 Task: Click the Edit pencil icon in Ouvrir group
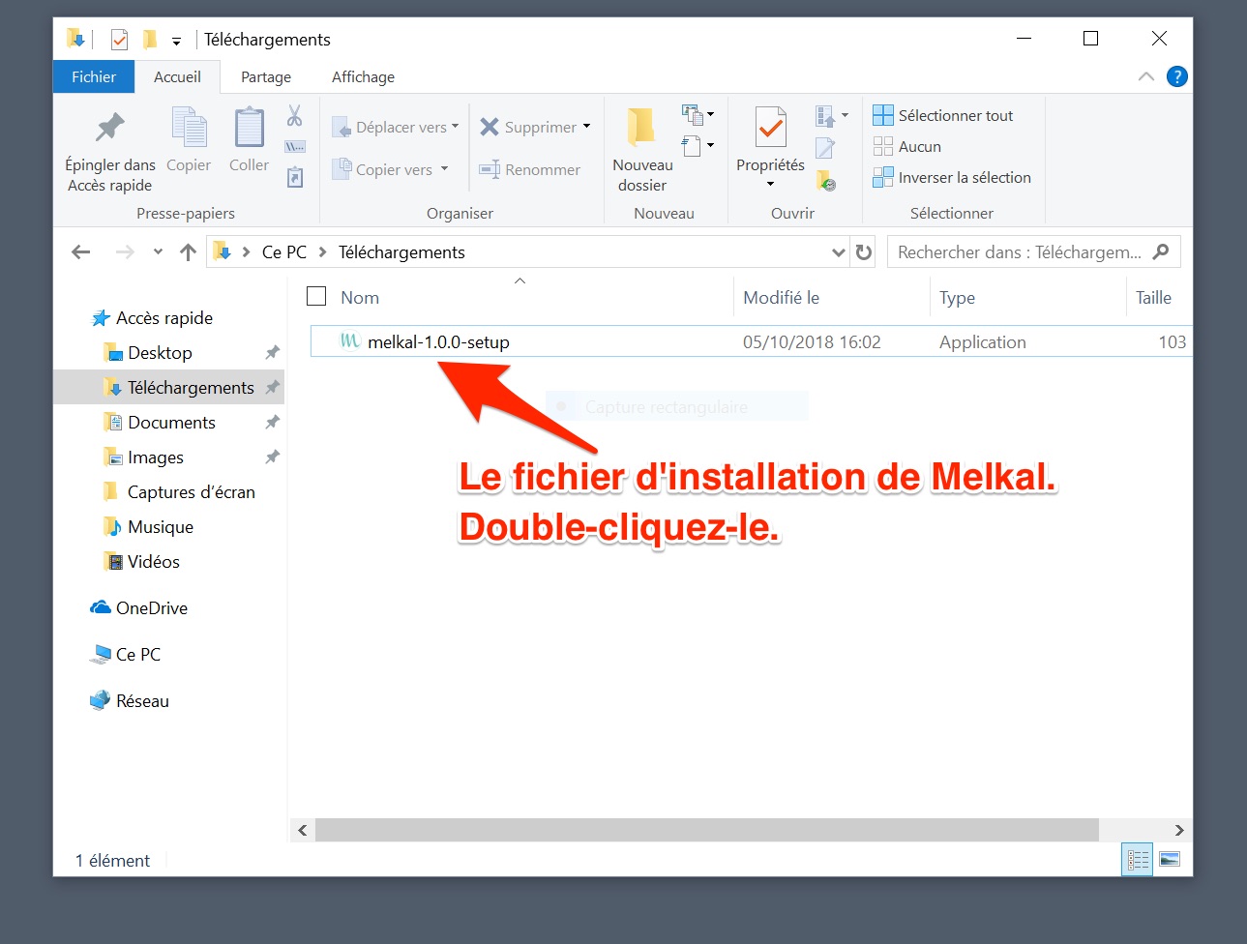(825, 148)
